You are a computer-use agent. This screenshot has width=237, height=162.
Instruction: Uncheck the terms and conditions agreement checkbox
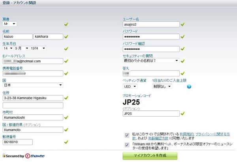tap(127, 135)
